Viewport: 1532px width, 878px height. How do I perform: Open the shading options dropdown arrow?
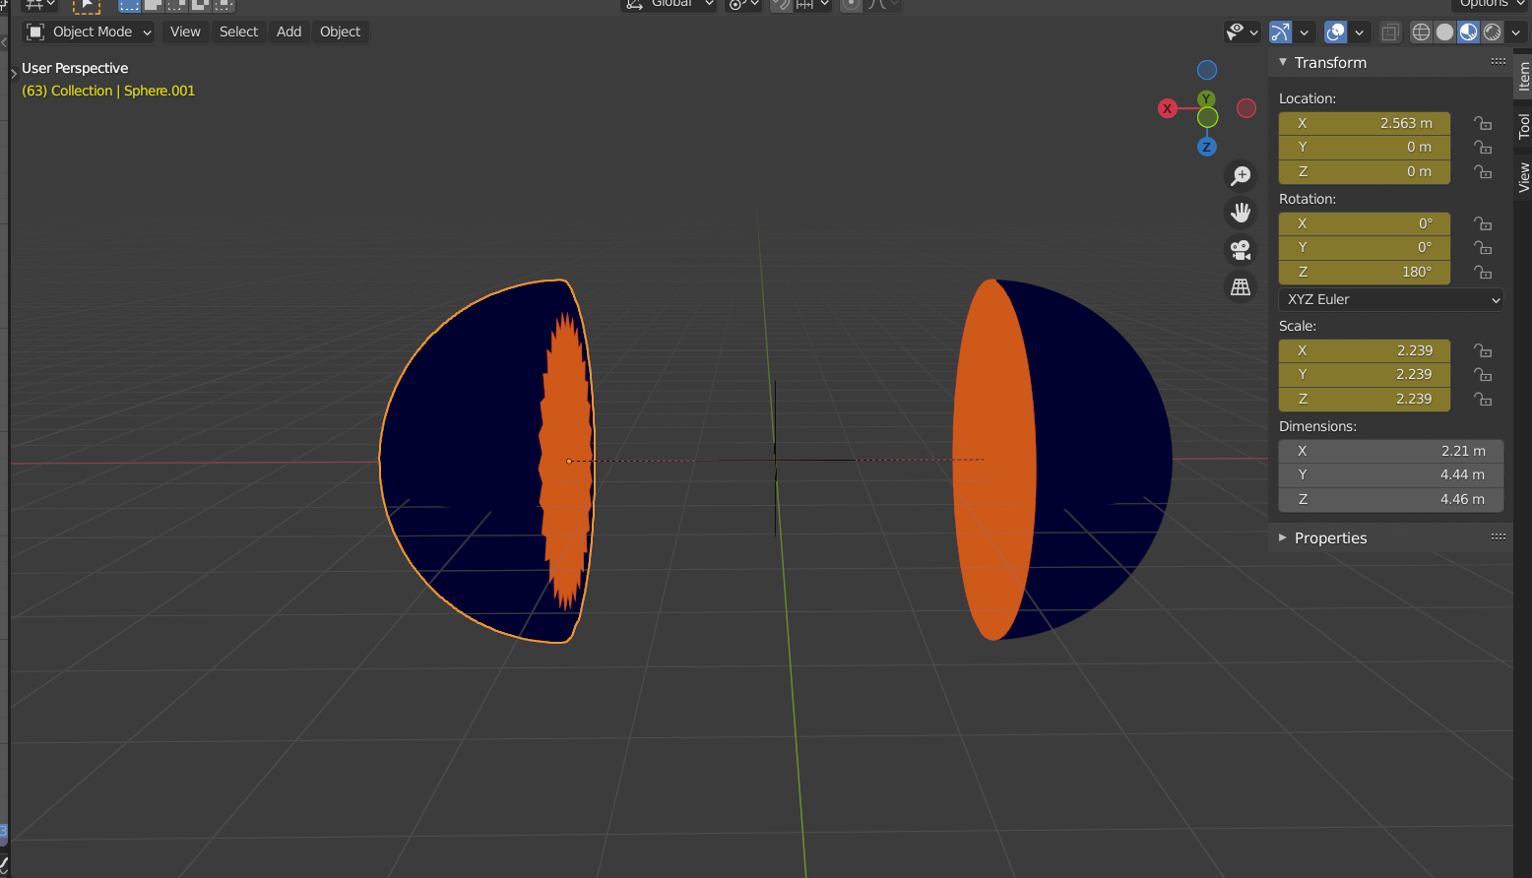click(x=1516, y=32)
